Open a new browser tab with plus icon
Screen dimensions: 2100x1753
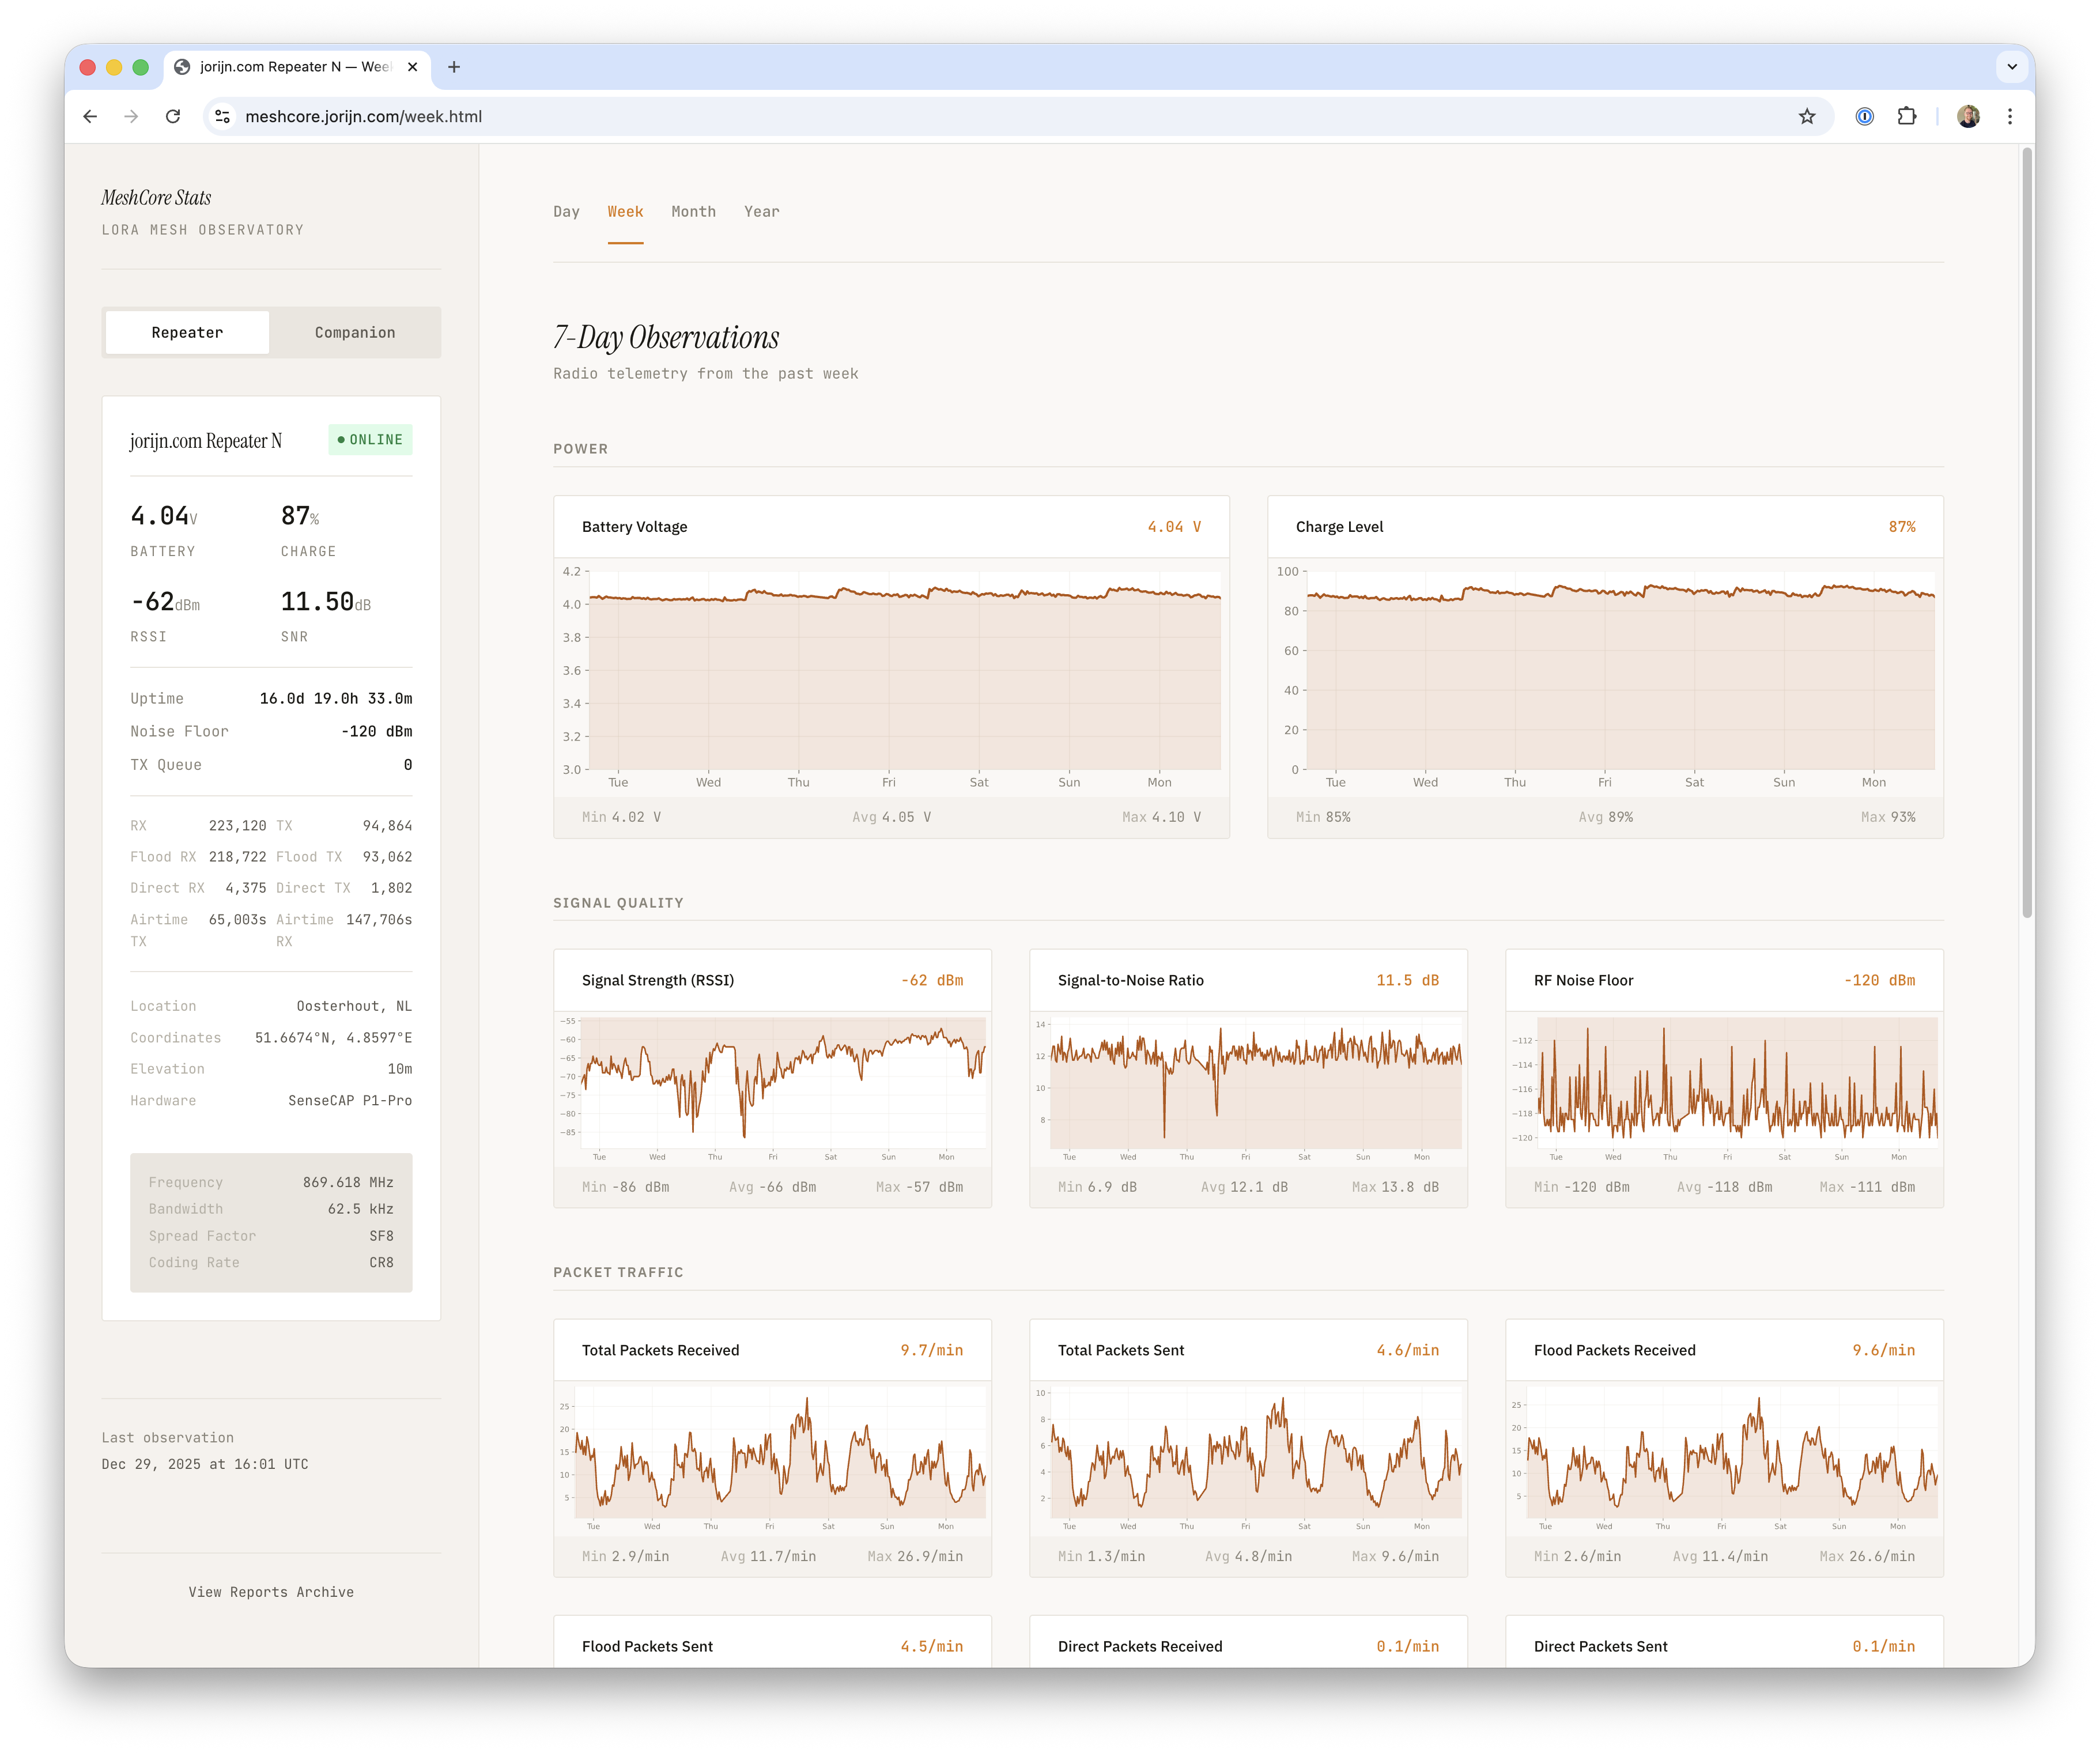pos(454,67)
